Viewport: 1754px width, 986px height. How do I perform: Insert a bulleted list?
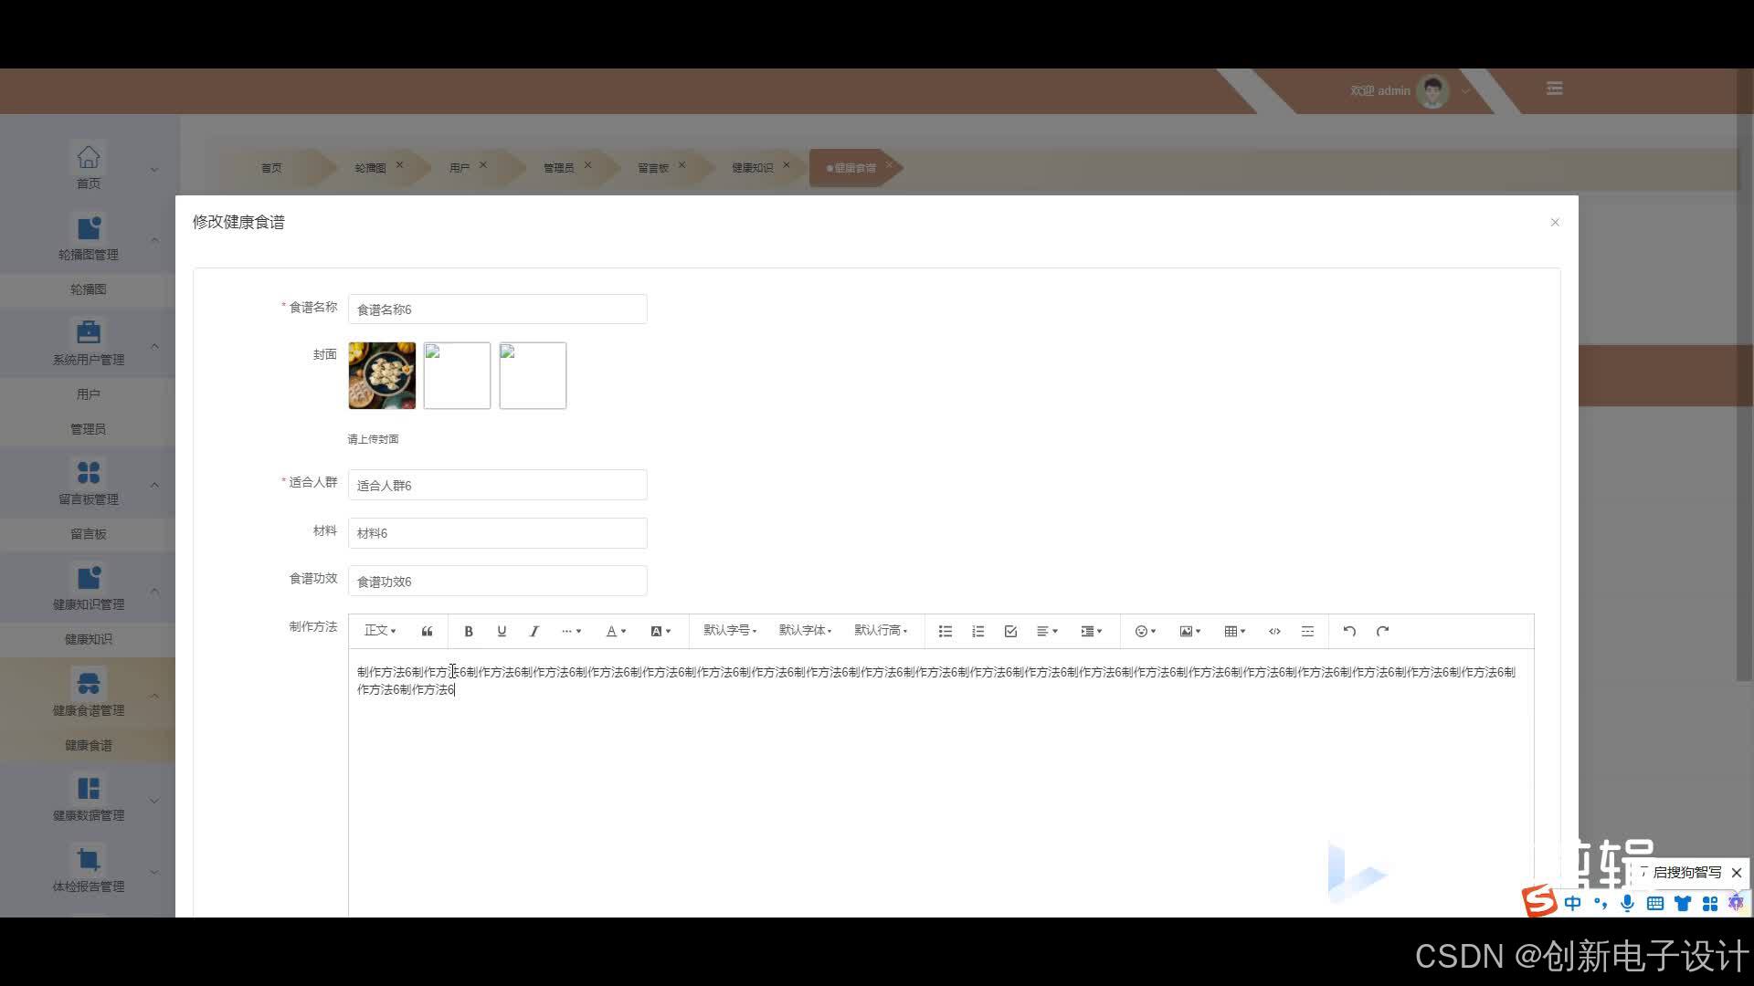pyautogui.click(x=946, y=631)
